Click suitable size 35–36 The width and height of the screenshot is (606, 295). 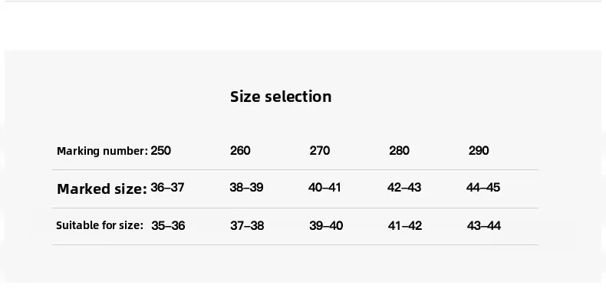click(x=168, y=225)
